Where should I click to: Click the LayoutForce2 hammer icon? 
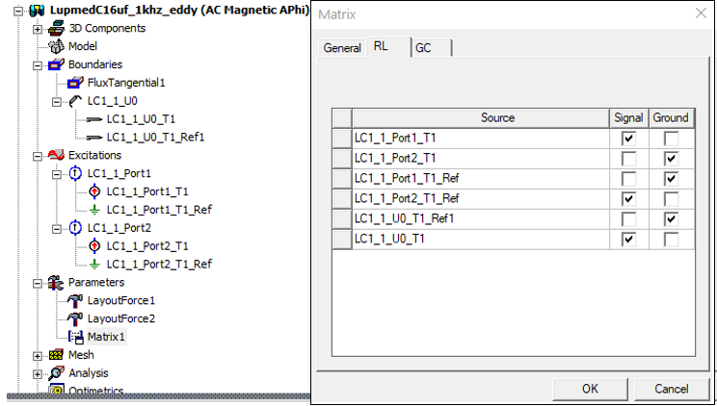click(75, 318)
